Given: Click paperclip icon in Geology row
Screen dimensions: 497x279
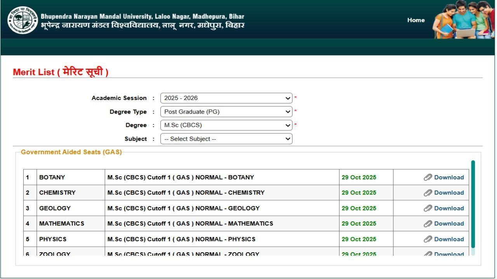Looking at the screenshot, I should click(428, 208).
